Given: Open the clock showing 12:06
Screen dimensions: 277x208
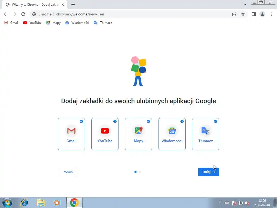Looking at the screenshot, I should (x=262, y=203).
